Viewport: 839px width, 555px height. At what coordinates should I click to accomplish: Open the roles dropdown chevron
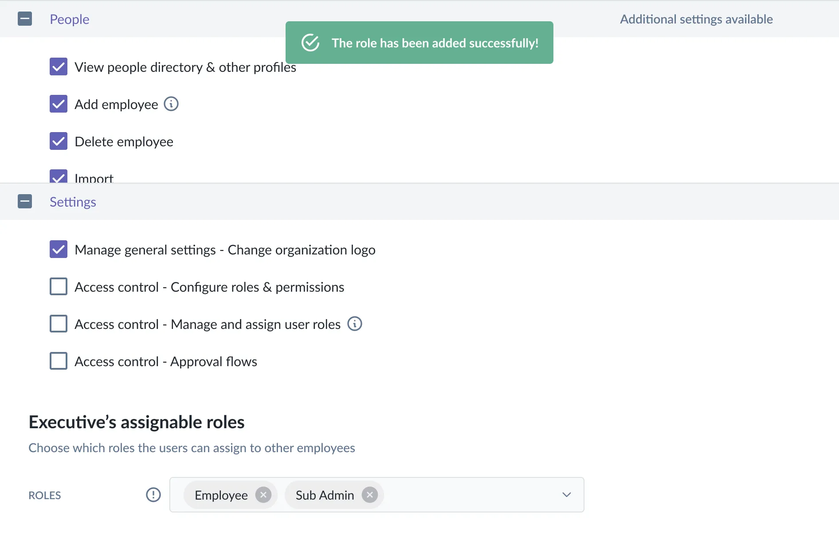(x=567, y=495)
